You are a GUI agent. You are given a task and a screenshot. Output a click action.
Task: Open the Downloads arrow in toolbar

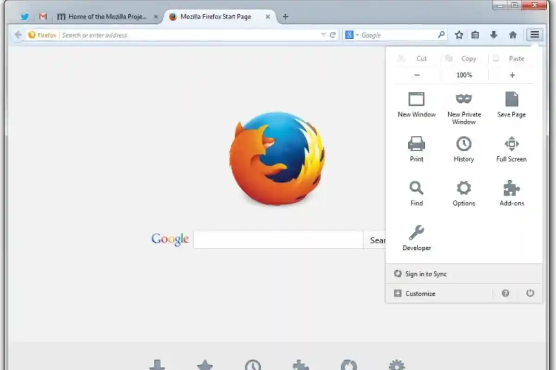pyautogui.click(x=494, y=35)
